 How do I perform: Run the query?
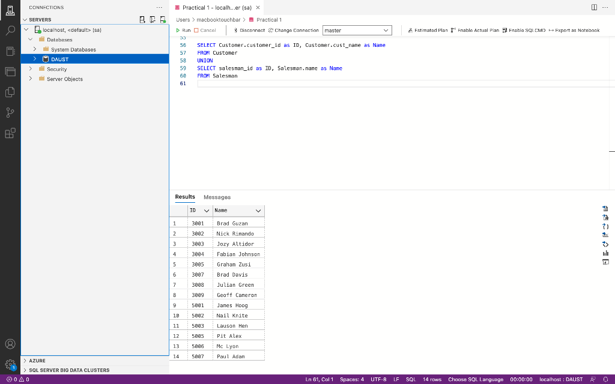(183, 30)
